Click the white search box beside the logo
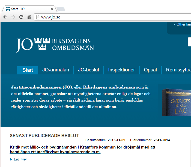Viewport: 191px width, 167px height. pos(189,42)
